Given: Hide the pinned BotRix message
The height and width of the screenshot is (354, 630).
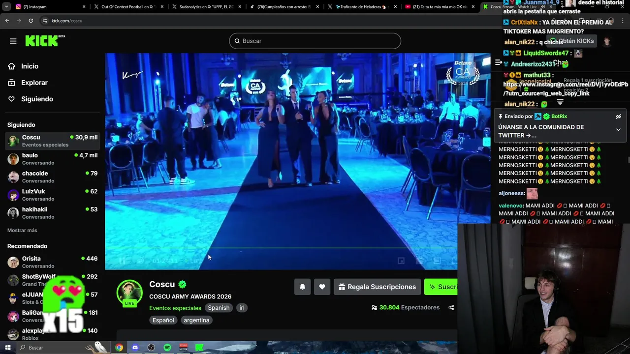Looking at the screenshot, I should click(x=618, y=117).
